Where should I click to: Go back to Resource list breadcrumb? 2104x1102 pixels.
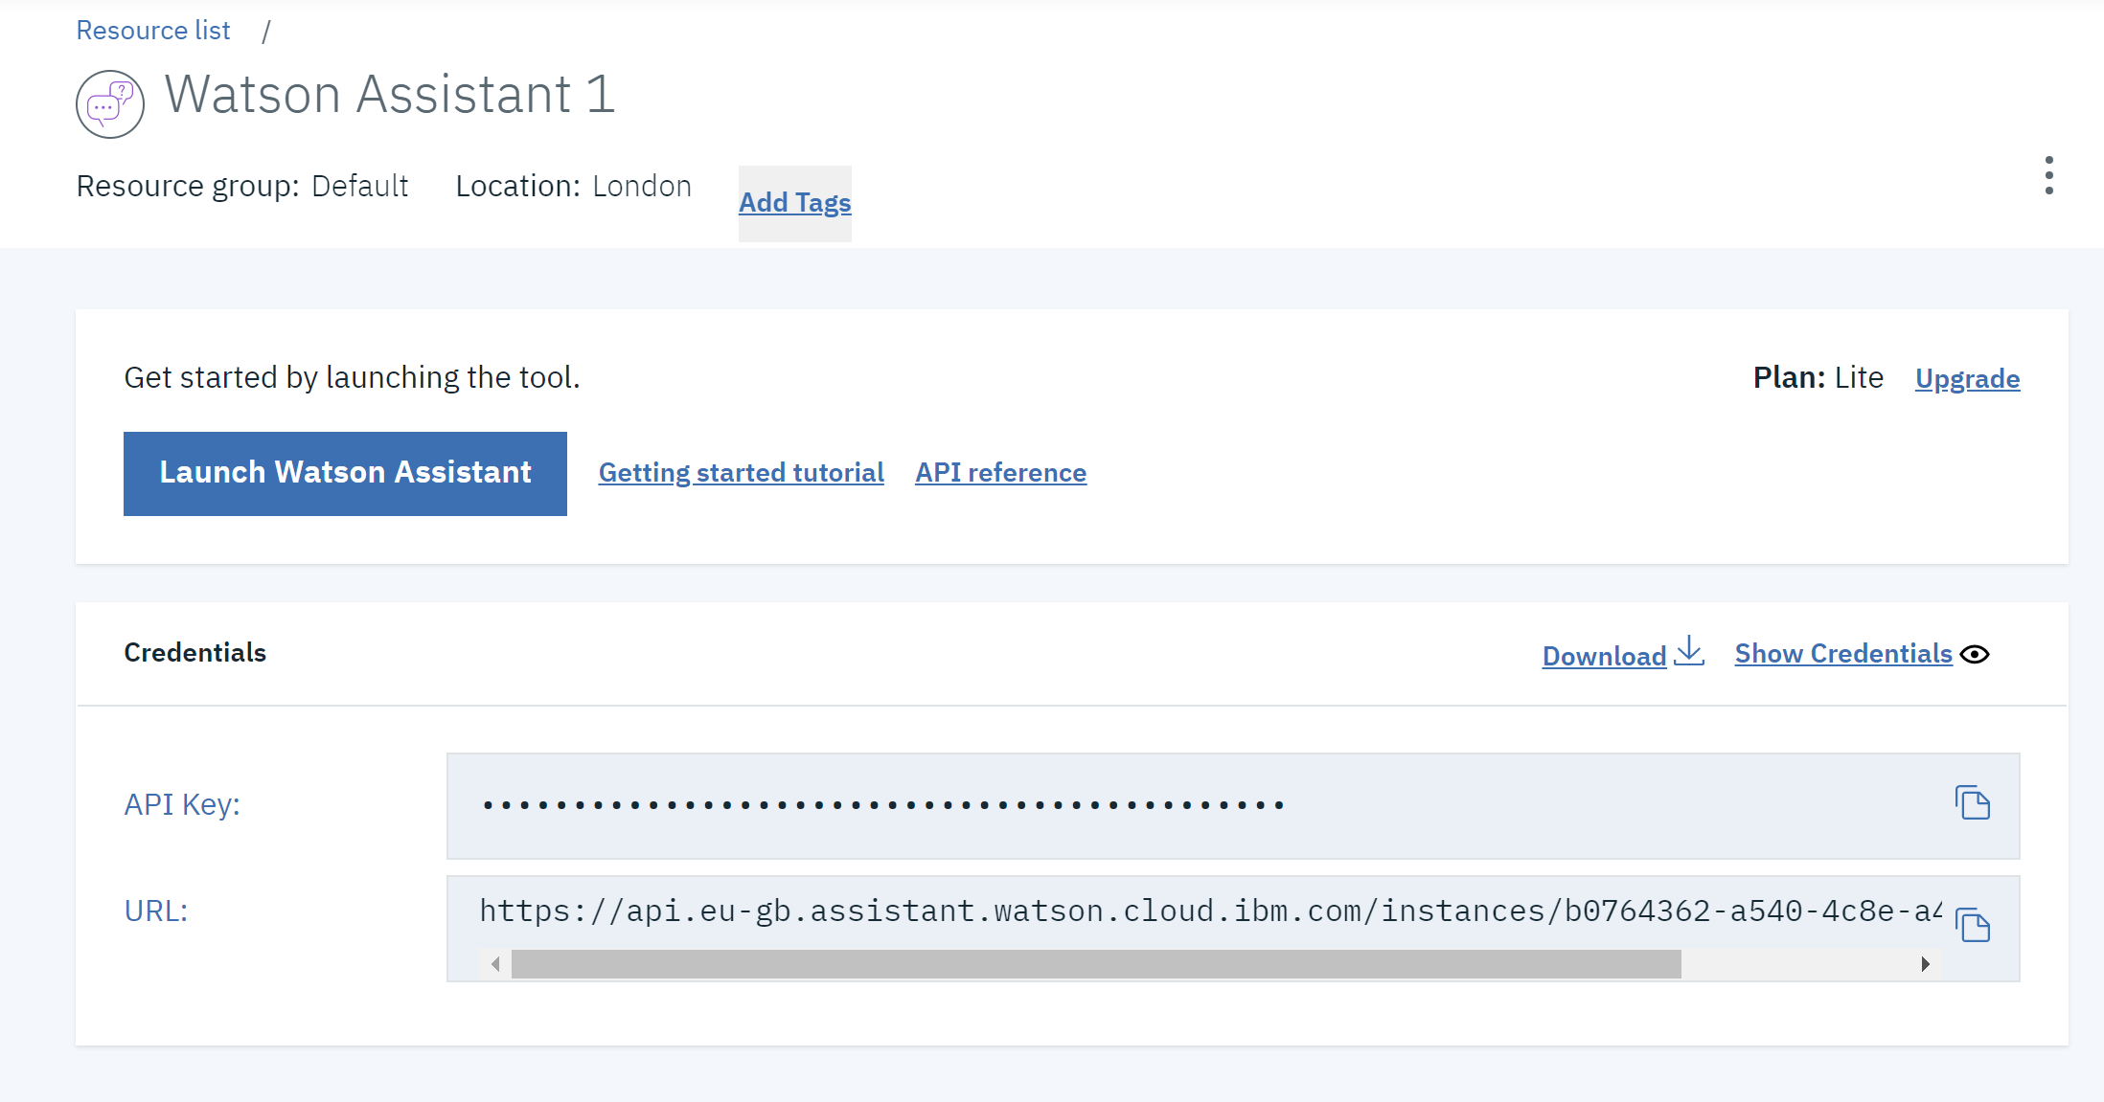153,31
